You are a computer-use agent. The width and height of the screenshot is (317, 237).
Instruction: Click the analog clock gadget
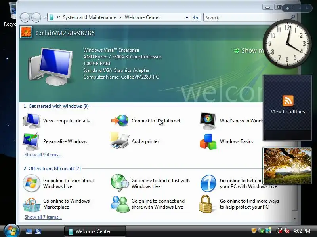pyautogui.click(x=287, y=44)
